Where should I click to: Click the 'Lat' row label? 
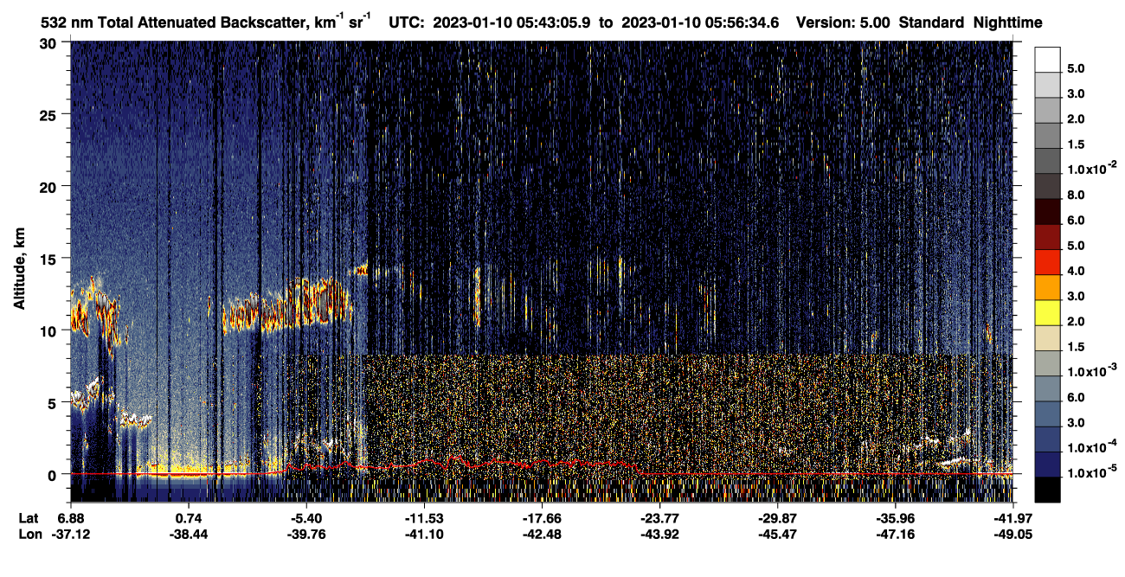tap(28, 518)
